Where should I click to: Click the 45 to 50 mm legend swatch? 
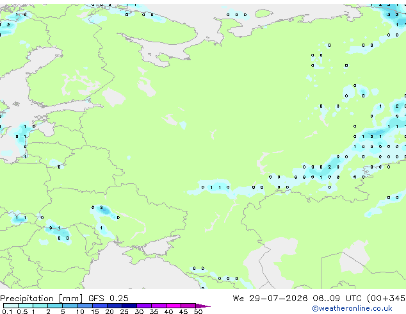coord(188,306)
